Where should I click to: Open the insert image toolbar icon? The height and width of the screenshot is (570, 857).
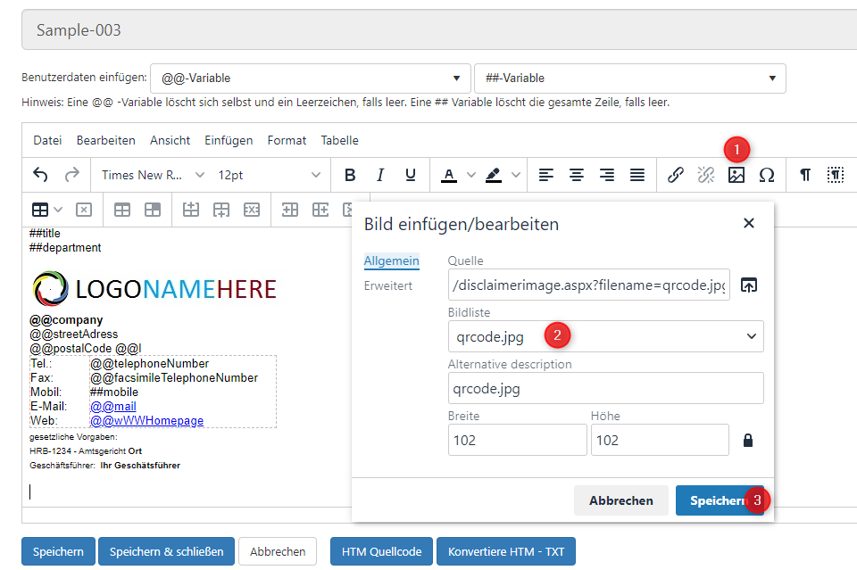coord(736,175)
